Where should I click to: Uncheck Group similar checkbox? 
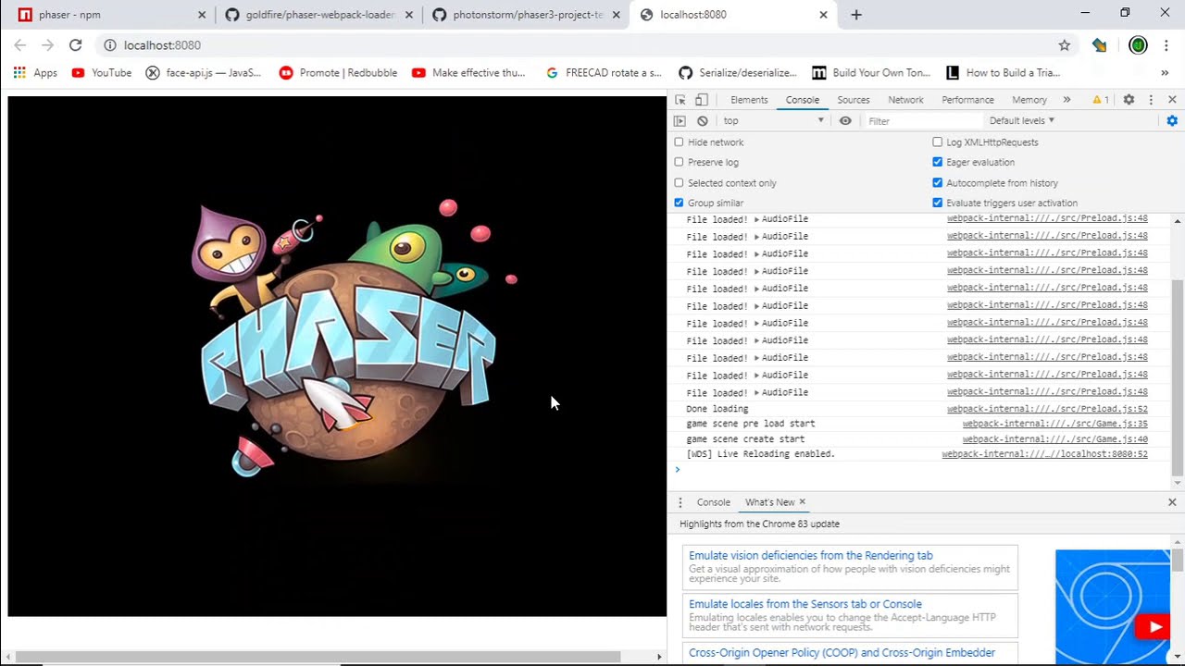[x=679, y=203]
